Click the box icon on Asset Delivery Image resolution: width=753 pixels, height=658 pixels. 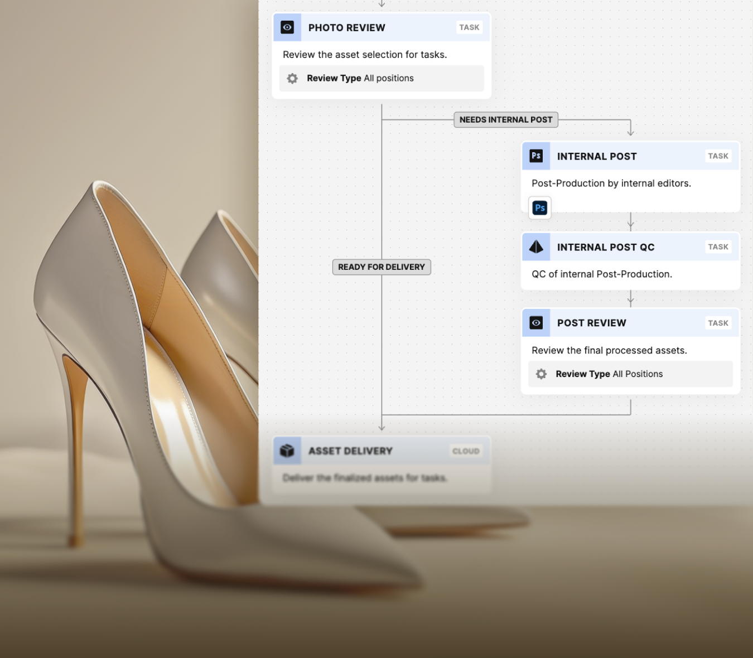(x=287, y=451)
